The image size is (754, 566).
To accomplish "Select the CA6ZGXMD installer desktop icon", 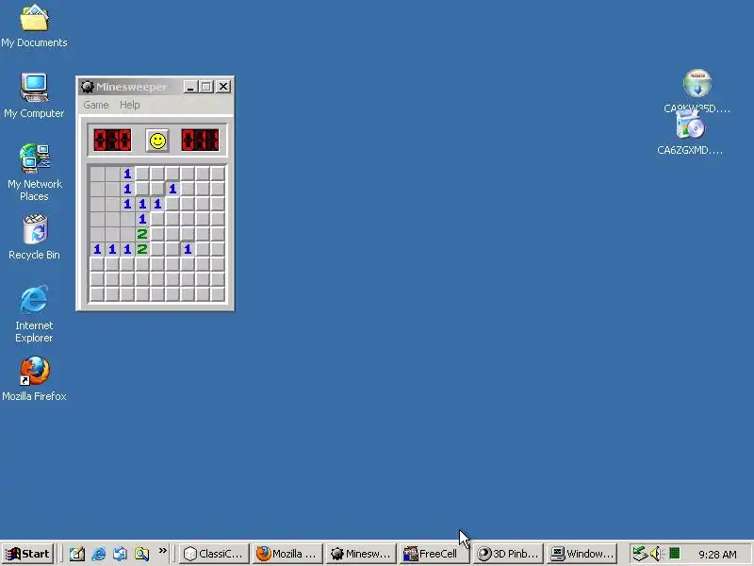I will (690, 133).
